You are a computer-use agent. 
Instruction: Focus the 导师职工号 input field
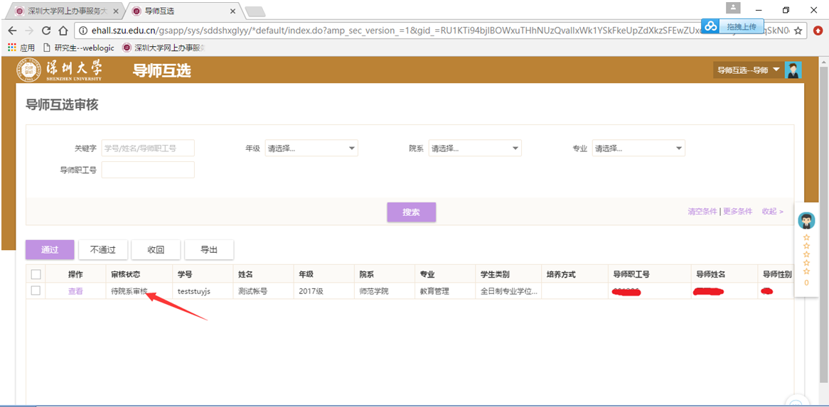click(x=148, y=170)
